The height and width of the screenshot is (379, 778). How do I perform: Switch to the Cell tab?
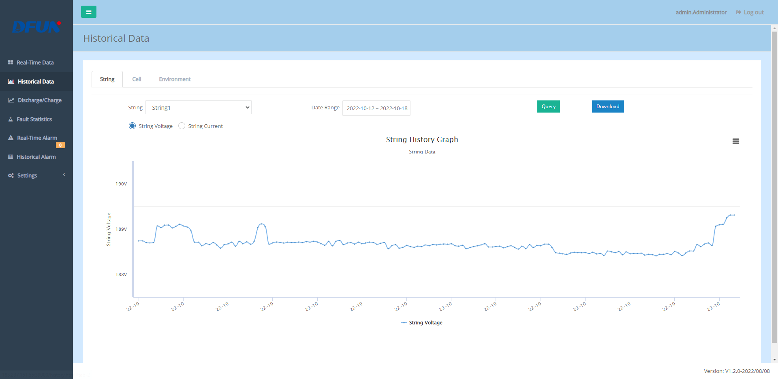click(x=137, y=79)
